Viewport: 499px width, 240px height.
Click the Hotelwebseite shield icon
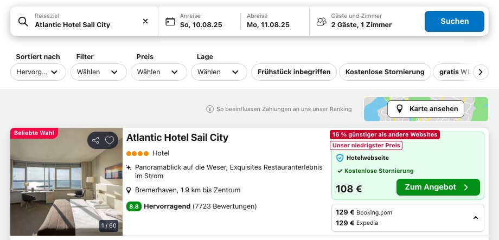click(x=340, y=158)
